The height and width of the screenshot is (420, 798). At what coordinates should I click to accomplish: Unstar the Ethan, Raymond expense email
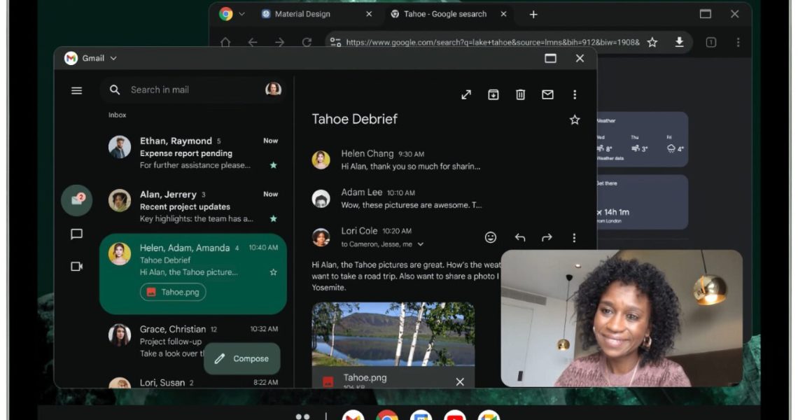273,165
